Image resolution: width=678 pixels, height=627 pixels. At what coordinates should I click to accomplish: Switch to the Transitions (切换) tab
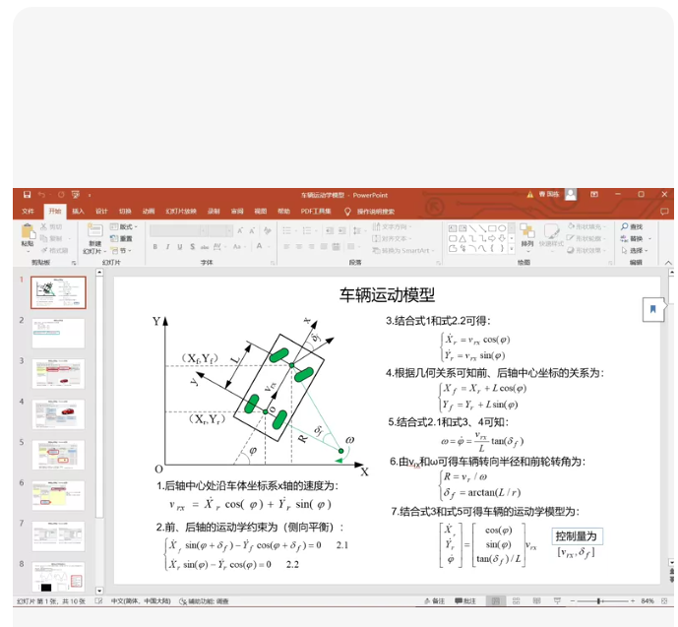tap(125, 211)
